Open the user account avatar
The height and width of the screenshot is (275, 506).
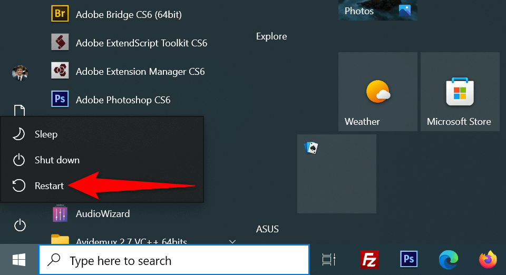pyautogui.click(x=20, y=73)
